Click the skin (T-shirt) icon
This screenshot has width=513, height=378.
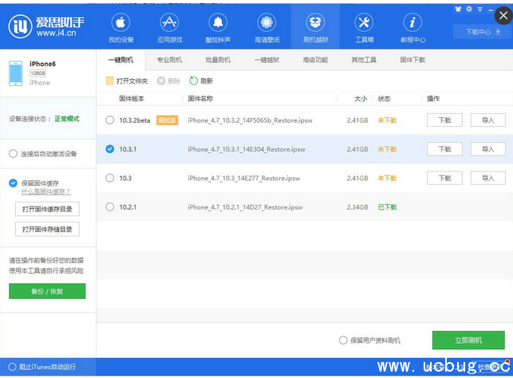pyautogui.click(x=458, y=9)
